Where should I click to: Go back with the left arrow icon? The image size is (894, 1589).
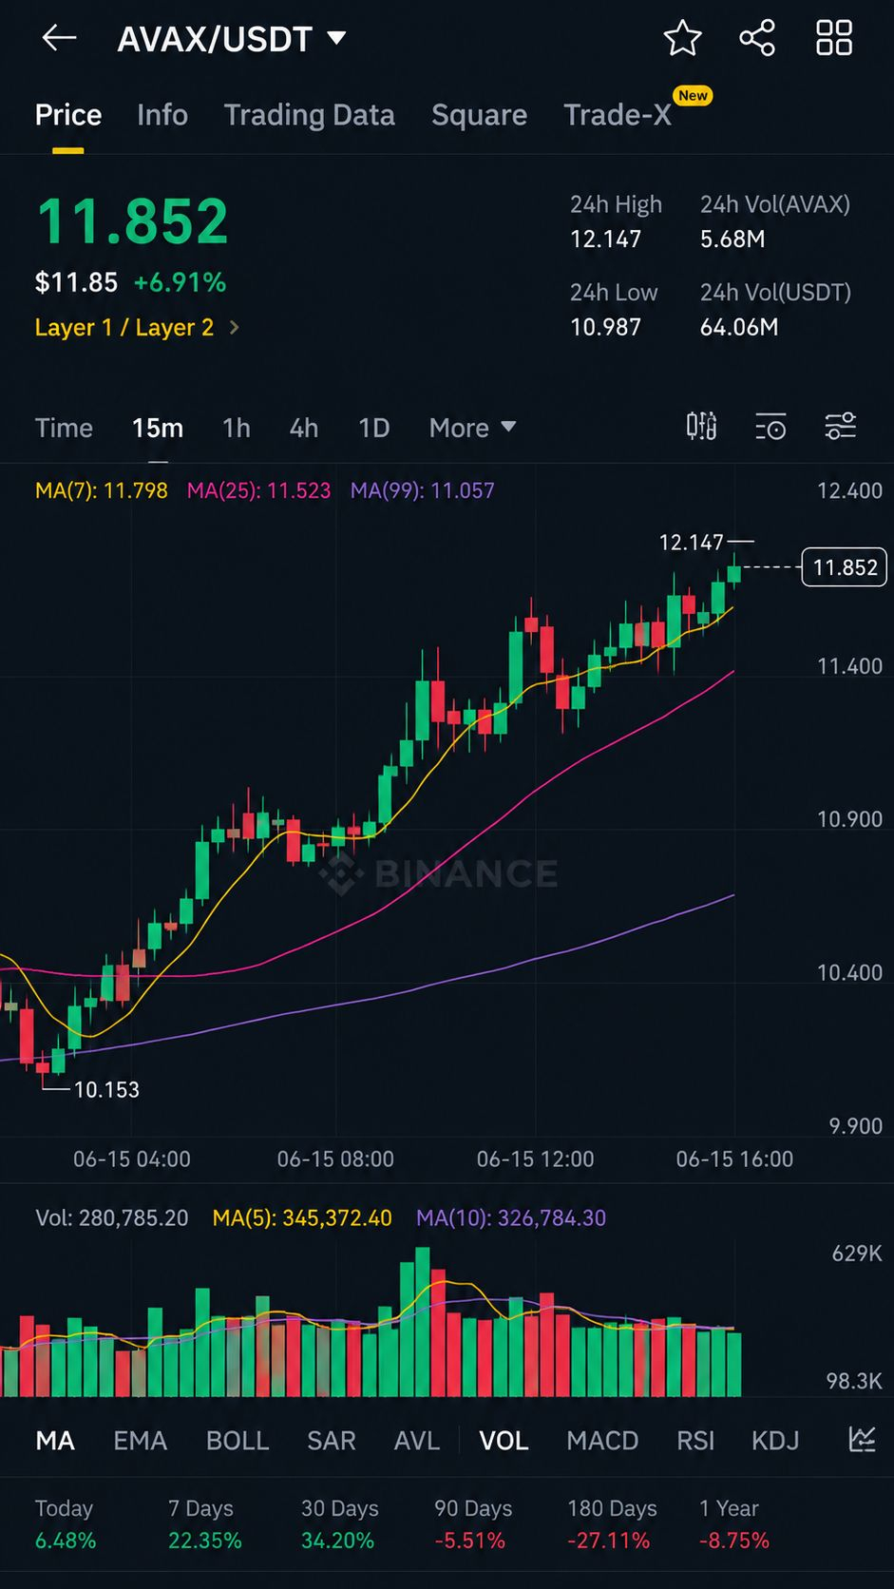(x=59, y=38)
